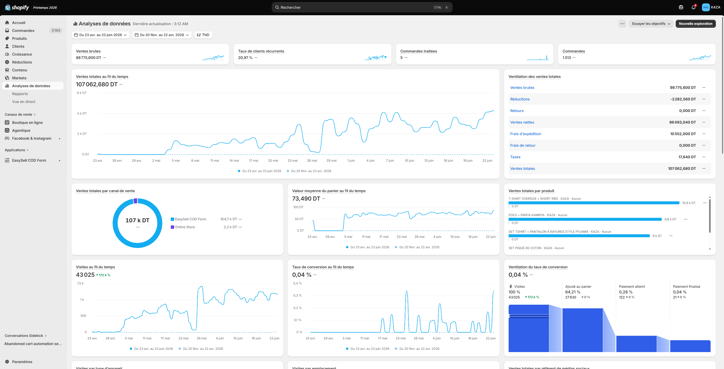
Task: Select Analyses de données menu item
Action: pos(33,86)
